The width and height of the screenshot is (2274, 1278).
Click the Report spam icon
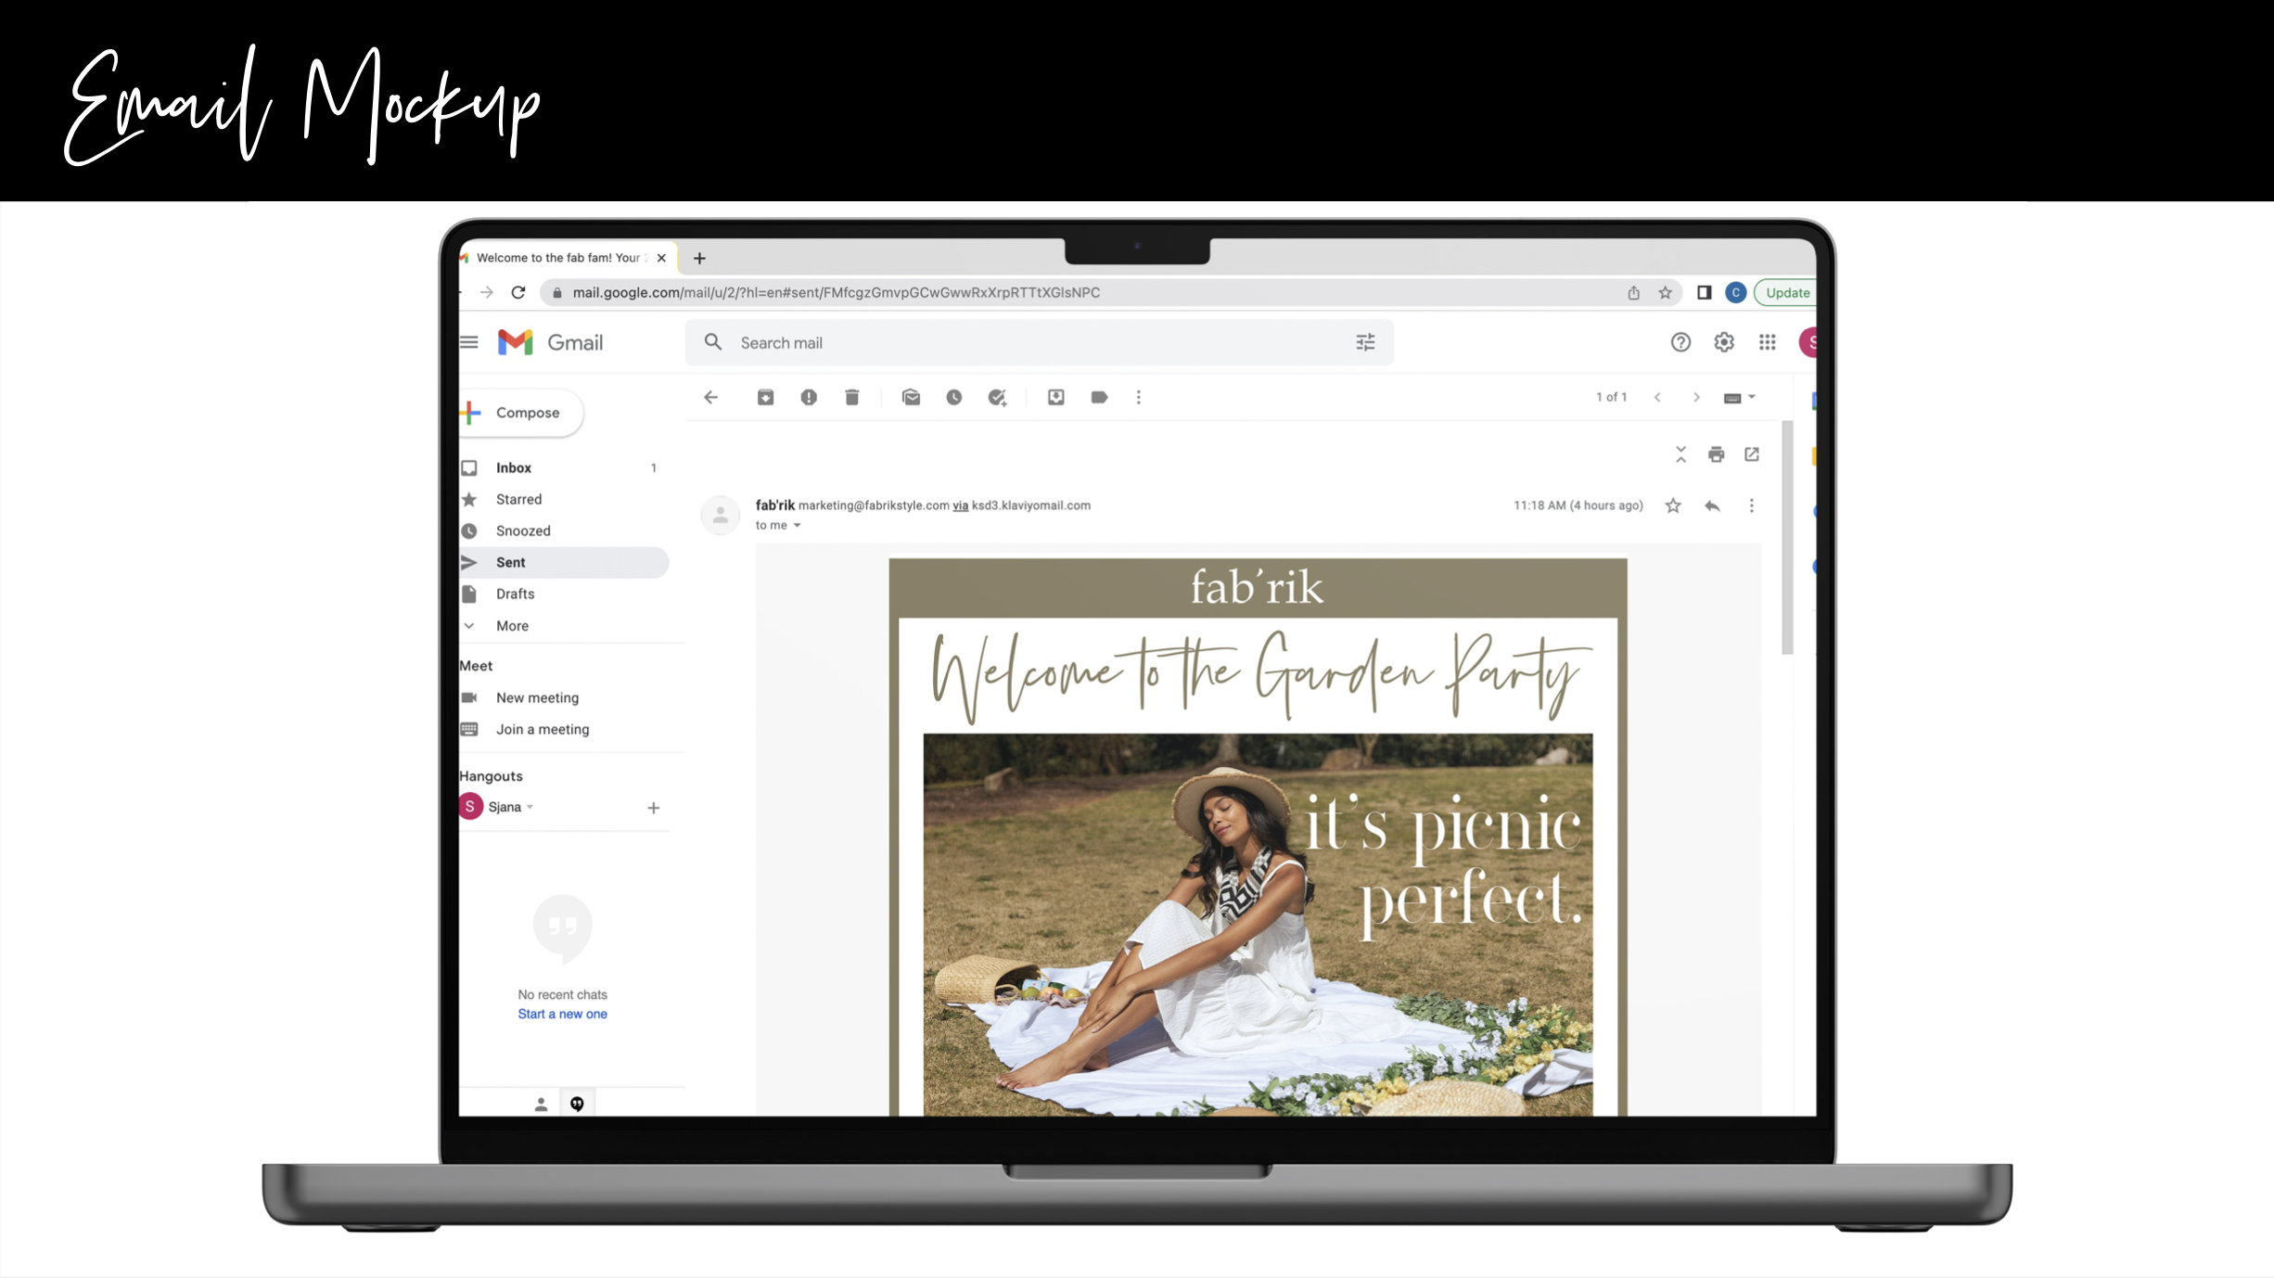tap(809, 397)
